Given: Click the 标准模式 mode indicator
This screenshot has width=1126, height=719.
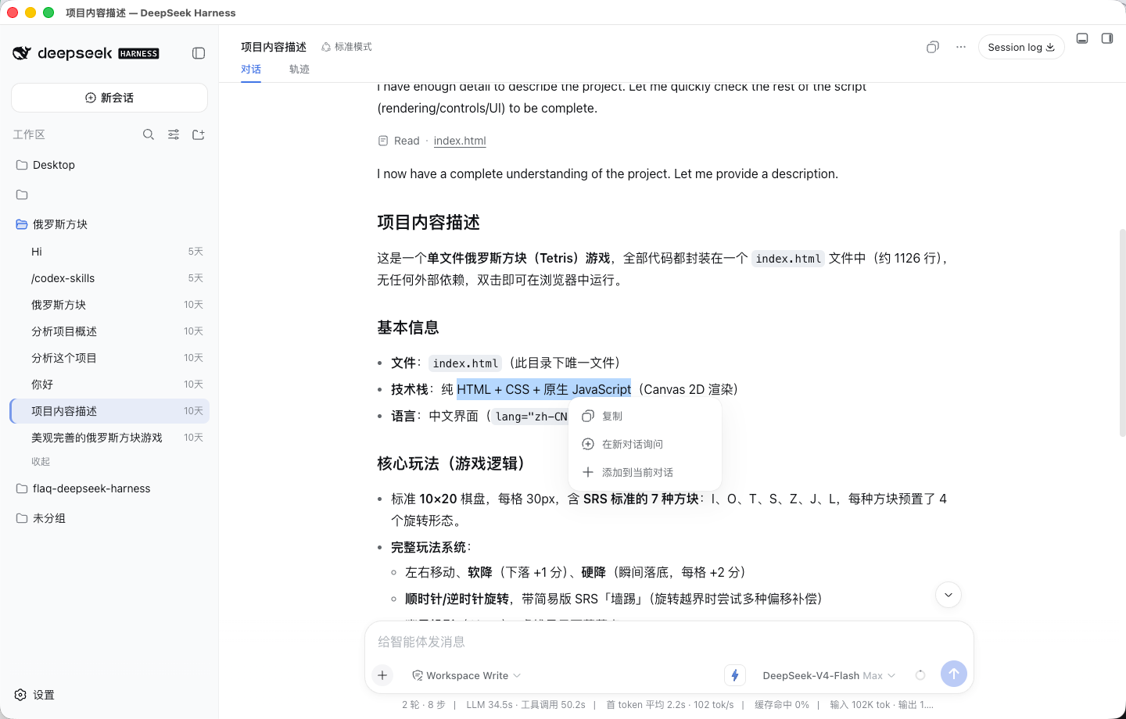Looking at the screenshot, I should click(x=346, y=47).
